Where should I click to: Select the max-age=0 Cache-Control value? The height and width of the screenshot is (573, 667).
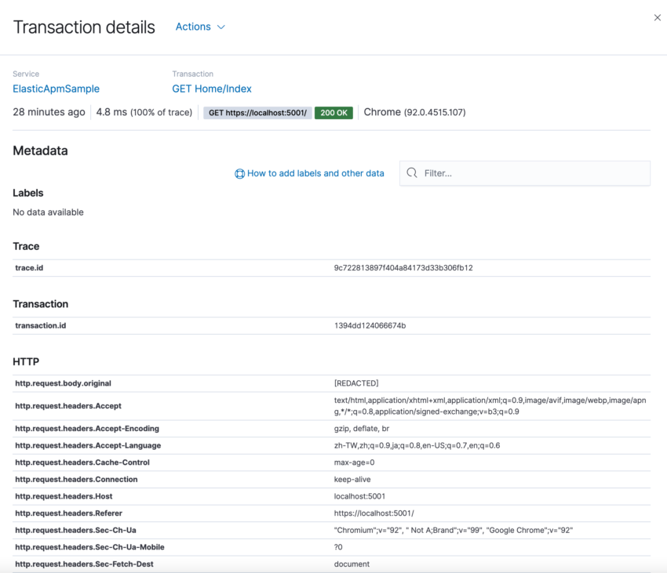pyautogui.click(x=354, y=462)
